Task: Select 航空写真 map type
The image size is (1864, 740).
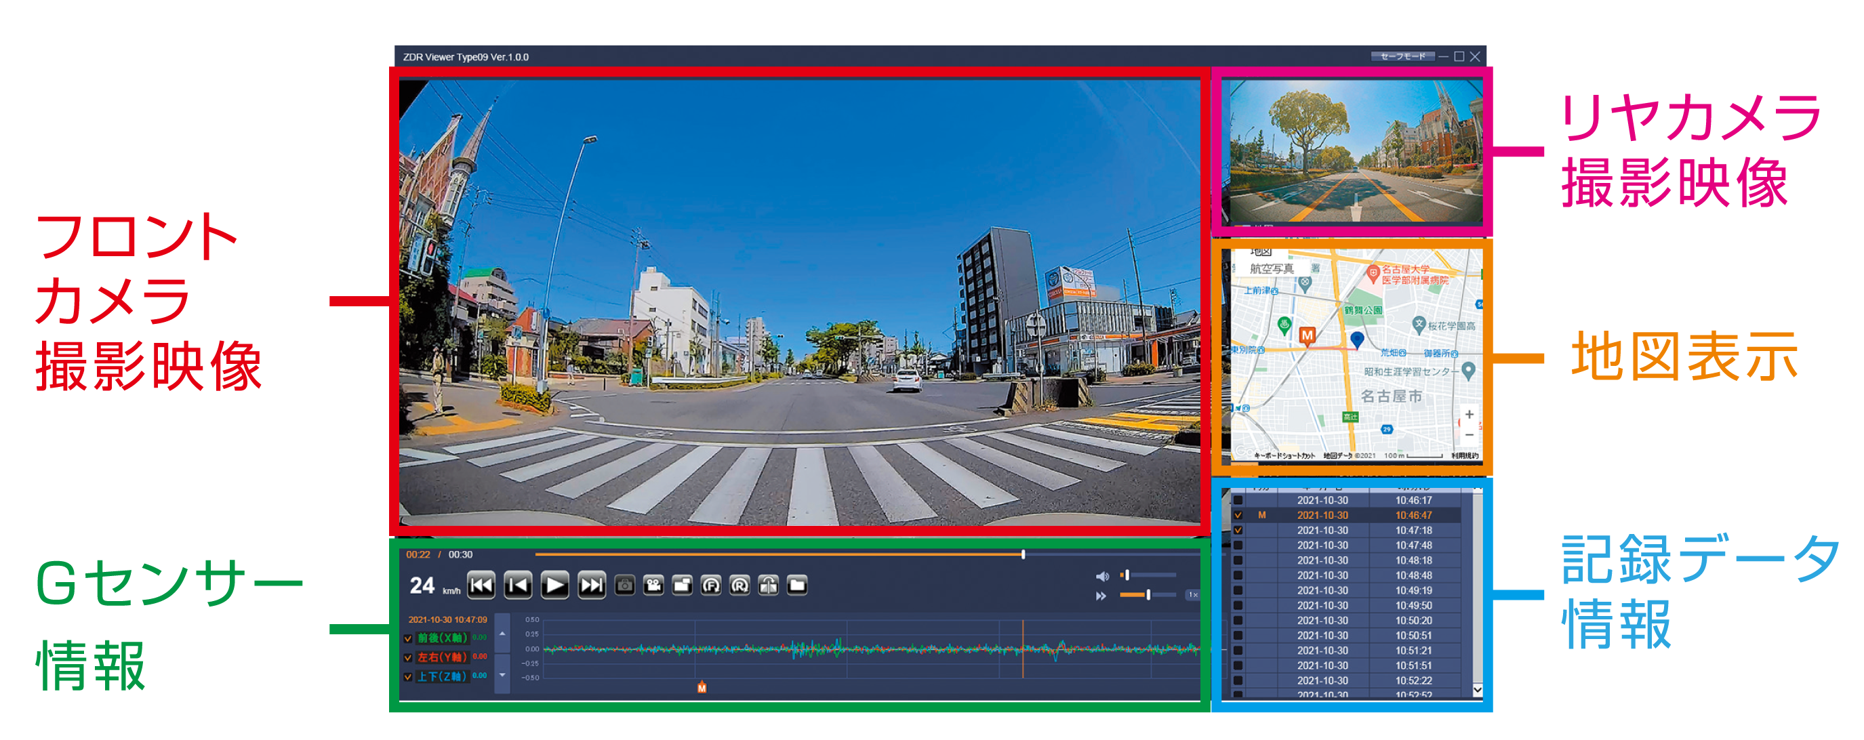Action: click(1272, 269)
